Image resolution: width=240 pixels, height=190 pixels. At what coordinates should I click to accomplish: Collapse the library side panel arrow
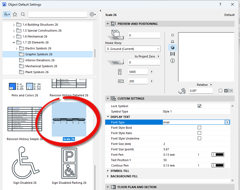click(100, 11)
